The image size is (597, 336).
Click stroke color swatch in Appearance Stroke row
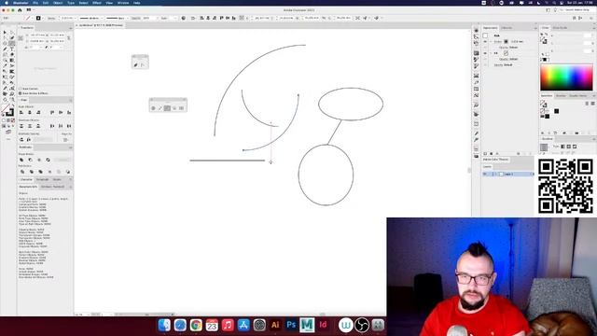tap(506, 41)
